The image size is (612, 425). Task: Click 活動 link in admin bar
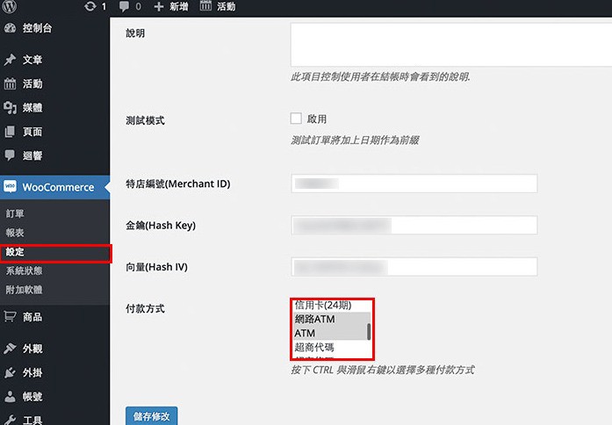click(x=226, y=7)
